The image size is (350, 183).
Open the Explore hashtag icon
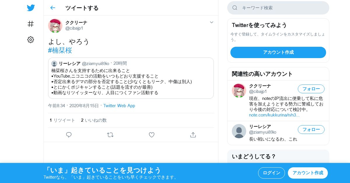(x=31, y=24)
